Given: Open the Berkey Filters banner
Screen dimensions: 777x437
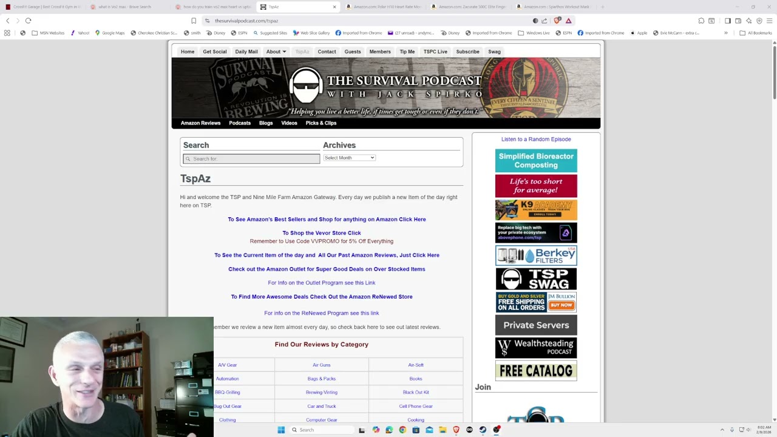Looking at the screenshot, I should click(x=536, y=256).
